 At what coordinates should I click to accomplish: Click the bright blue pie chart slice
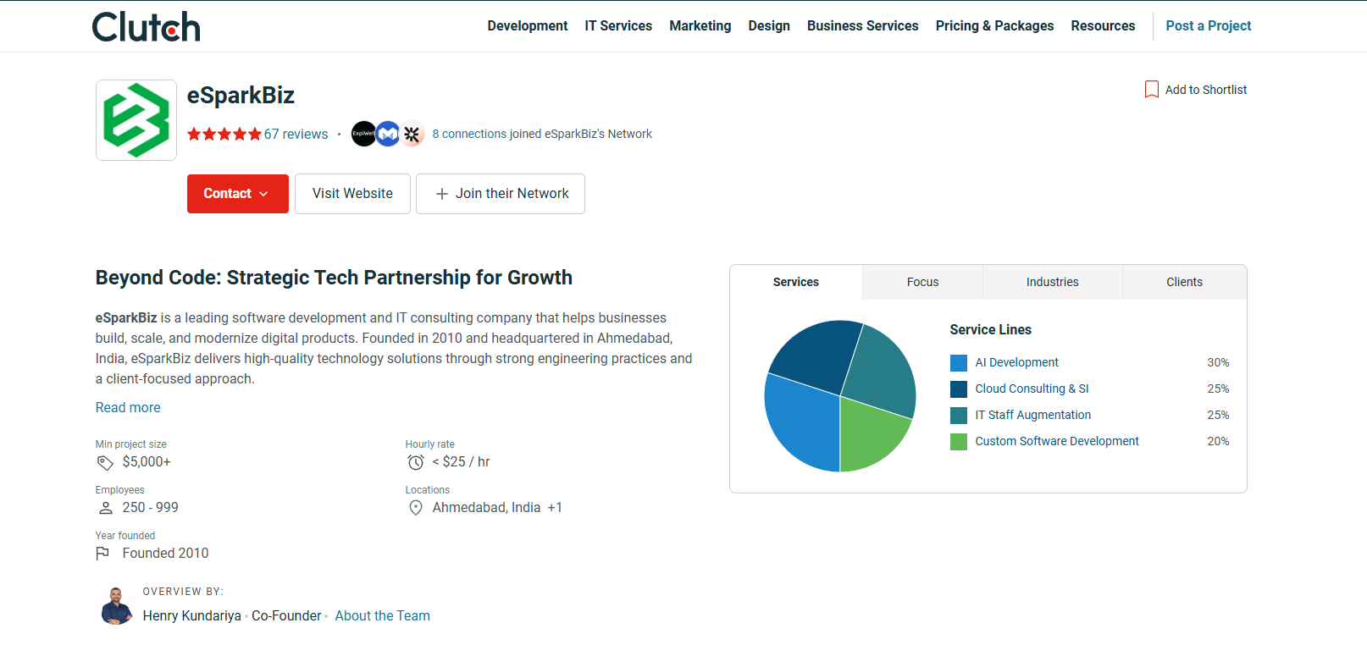pyautogui.click(x=800, y=423)
